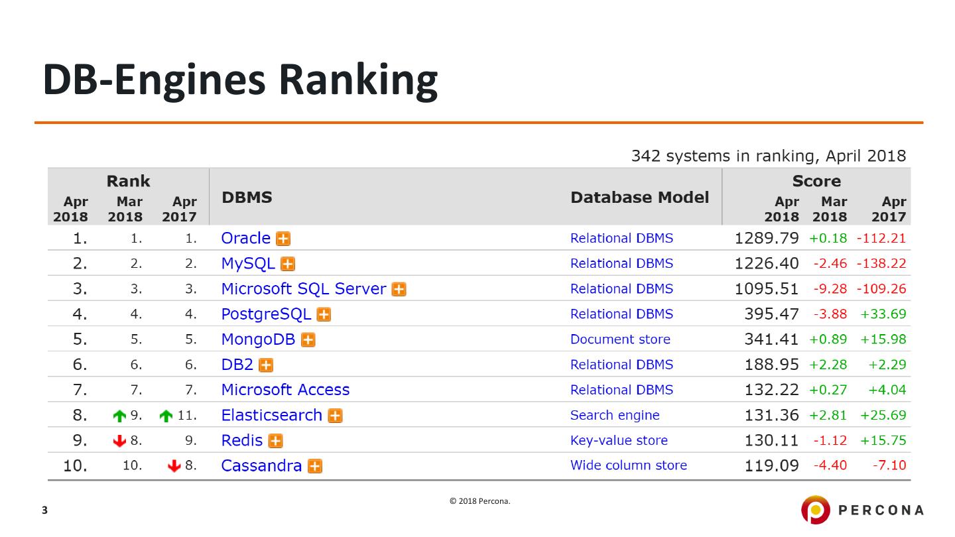Click the plus icon beside Redis
This screenshot has width=955, height=537.
tap(276, 441)
